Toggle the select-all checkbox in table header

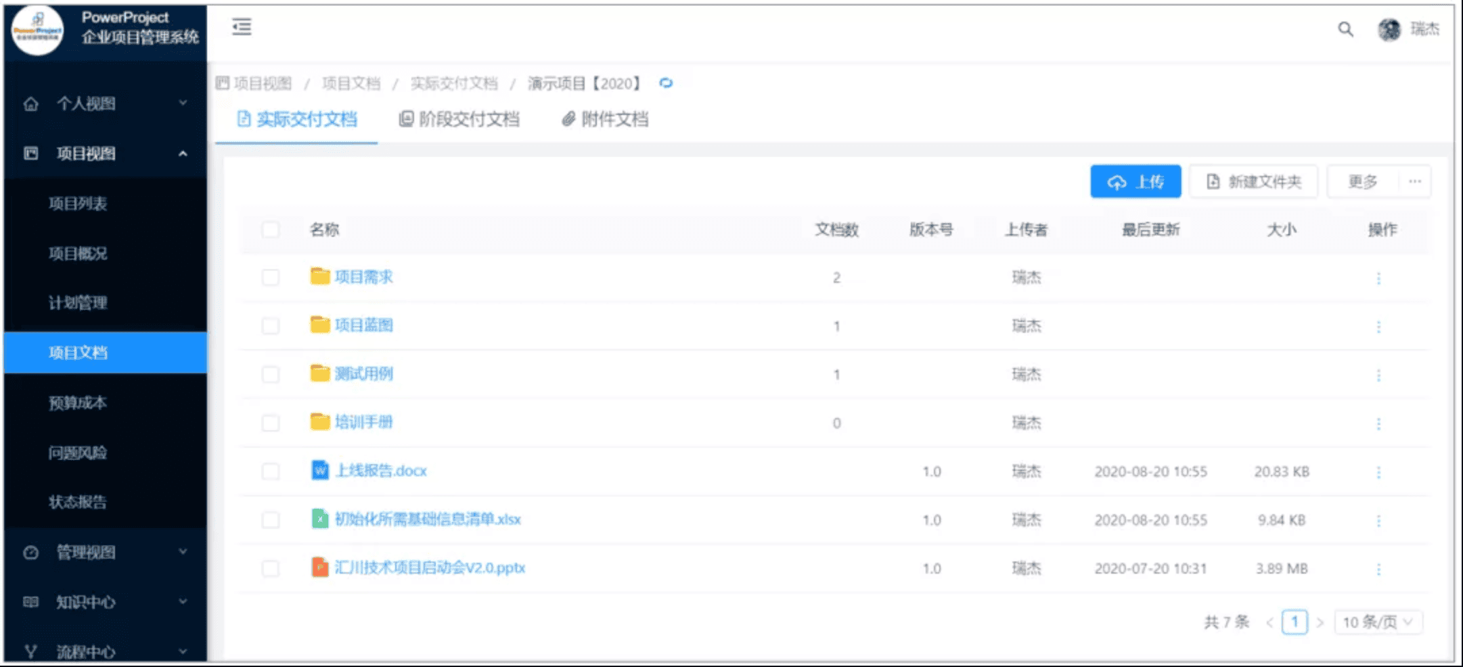pyautogui.click(x=270, y=229)
